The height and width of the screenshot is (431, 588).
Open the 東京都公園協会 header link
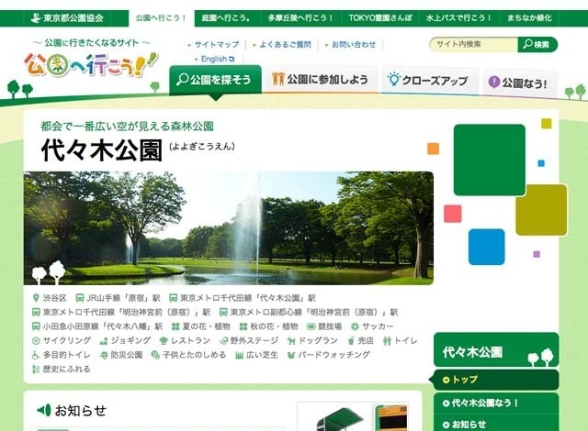click(x=67, y=18)
